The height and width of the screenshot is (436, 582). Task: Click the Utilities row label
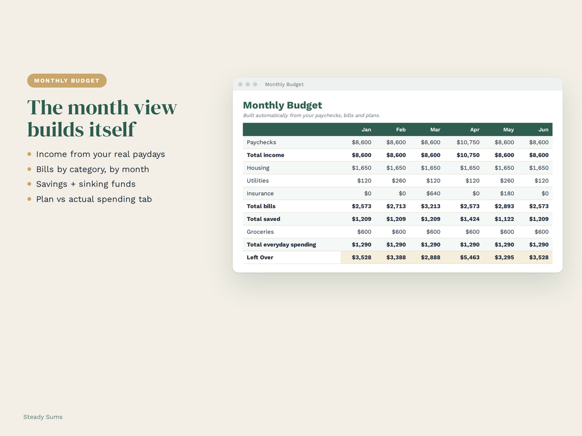click(257, 181)
